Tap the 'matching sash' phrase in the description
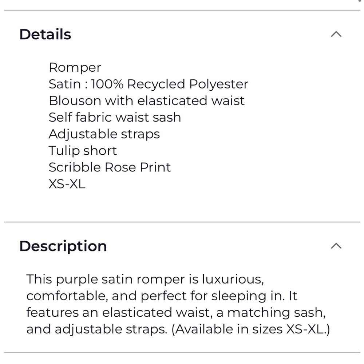Viewport: 364px width, 364px height. tap(275, 313)
